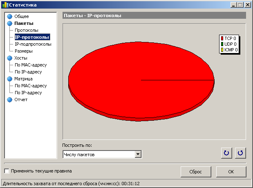Screen dimensions: 253x188
Task: Select По MAC-адресу under Матрица
Action: coord(31,86)
